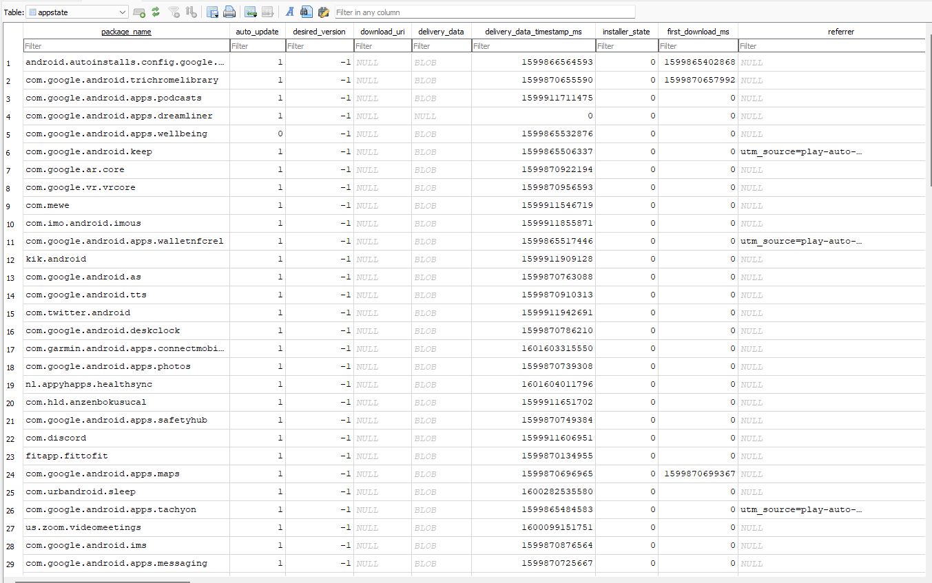Click the auto_update column filter box
This screenshot has width=932, height=583.
pyautogui.click(x=257, y=46)
